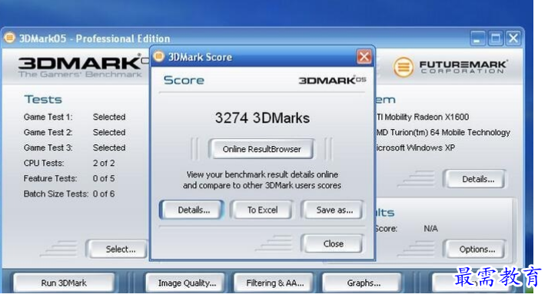
Task: Click Save as... in the score dialog
Action: [x=334, y=210]
